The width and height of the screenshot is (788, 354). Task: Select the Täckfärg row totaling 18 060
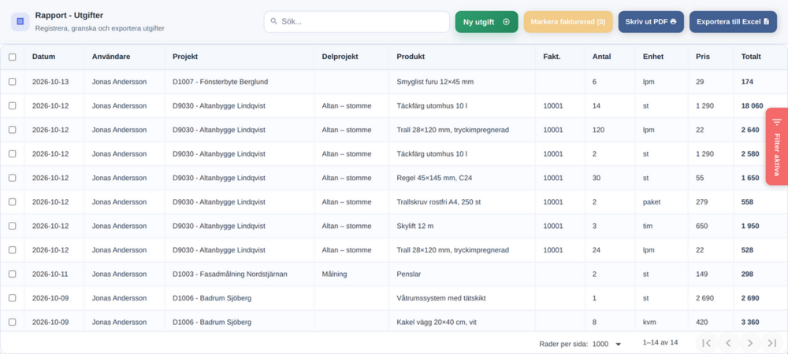tap(12, 105)
